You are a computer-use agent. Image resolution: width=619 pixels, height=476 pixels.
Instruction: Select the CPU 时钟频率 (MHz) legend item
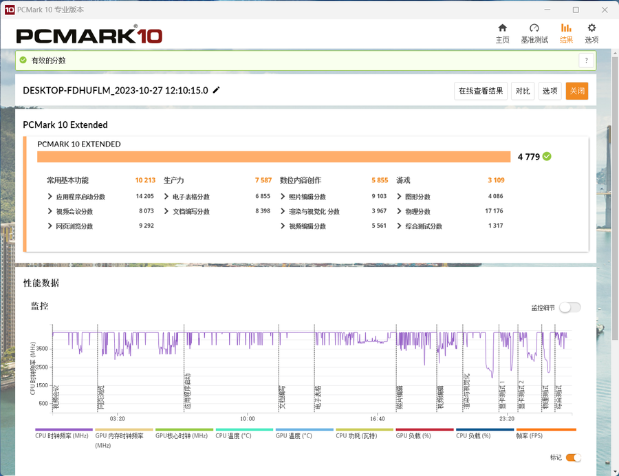point(63,434)
